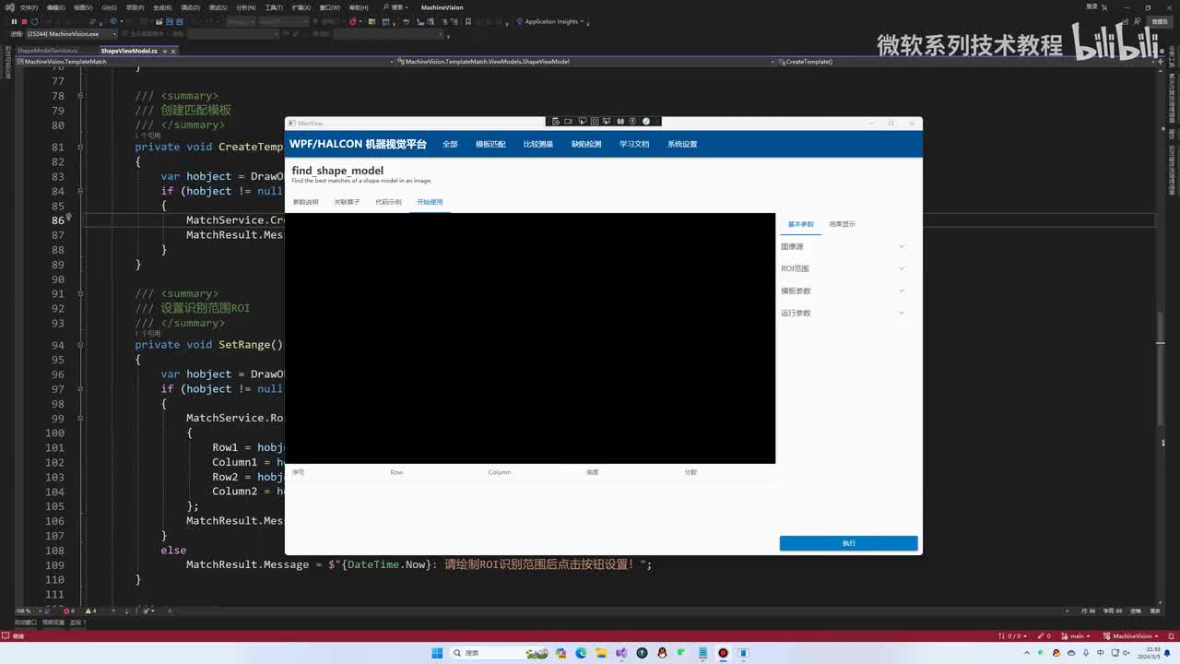
Task: Click the green checkmark on debug toolbar
Action: point(646,121)
